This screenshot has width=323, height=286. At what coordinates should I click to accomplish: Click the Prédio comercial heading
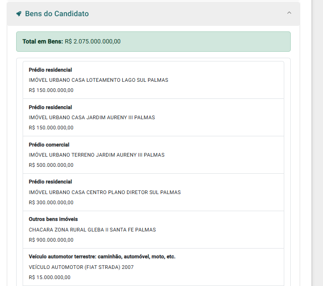coord(49,145)
